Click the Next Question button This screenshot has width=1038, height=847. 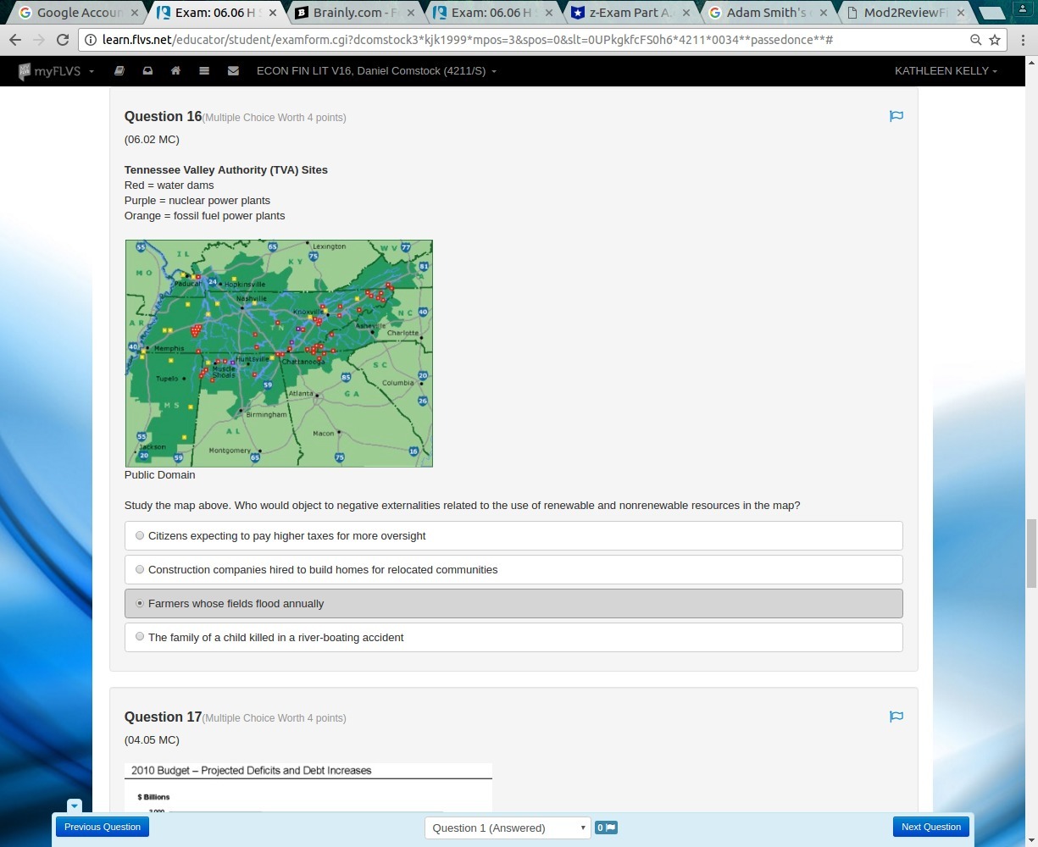click(931, 827)
